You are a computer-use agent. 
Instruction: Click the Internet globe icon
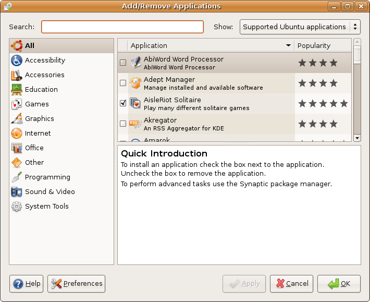17,133
